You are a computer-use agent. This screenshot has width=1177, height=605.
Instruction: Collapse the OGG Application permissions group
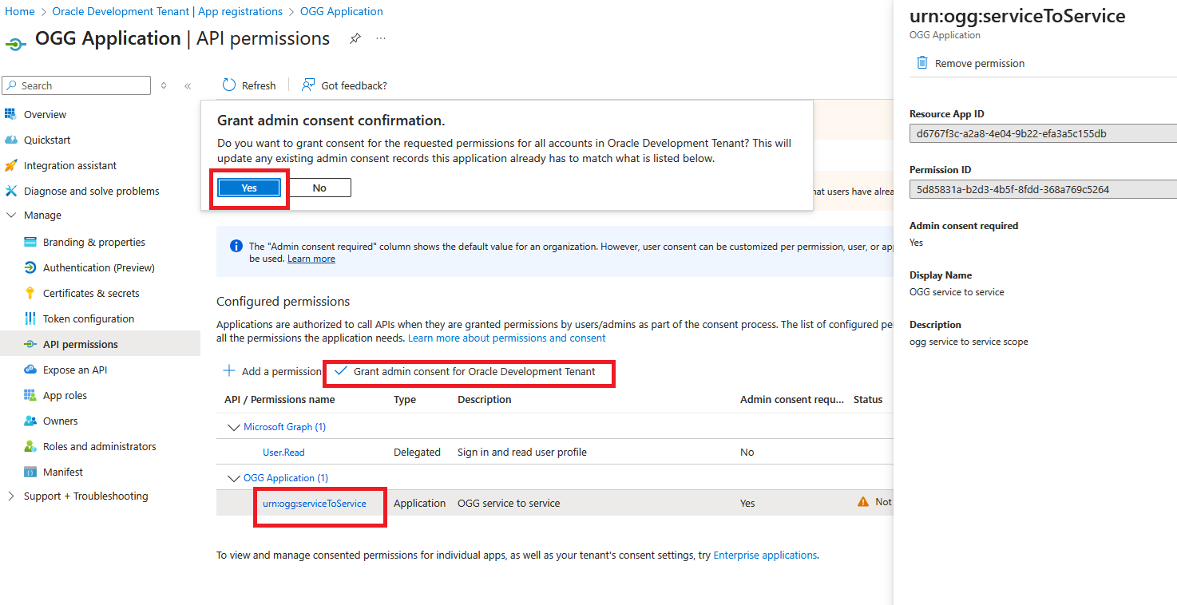pos(232,477)
